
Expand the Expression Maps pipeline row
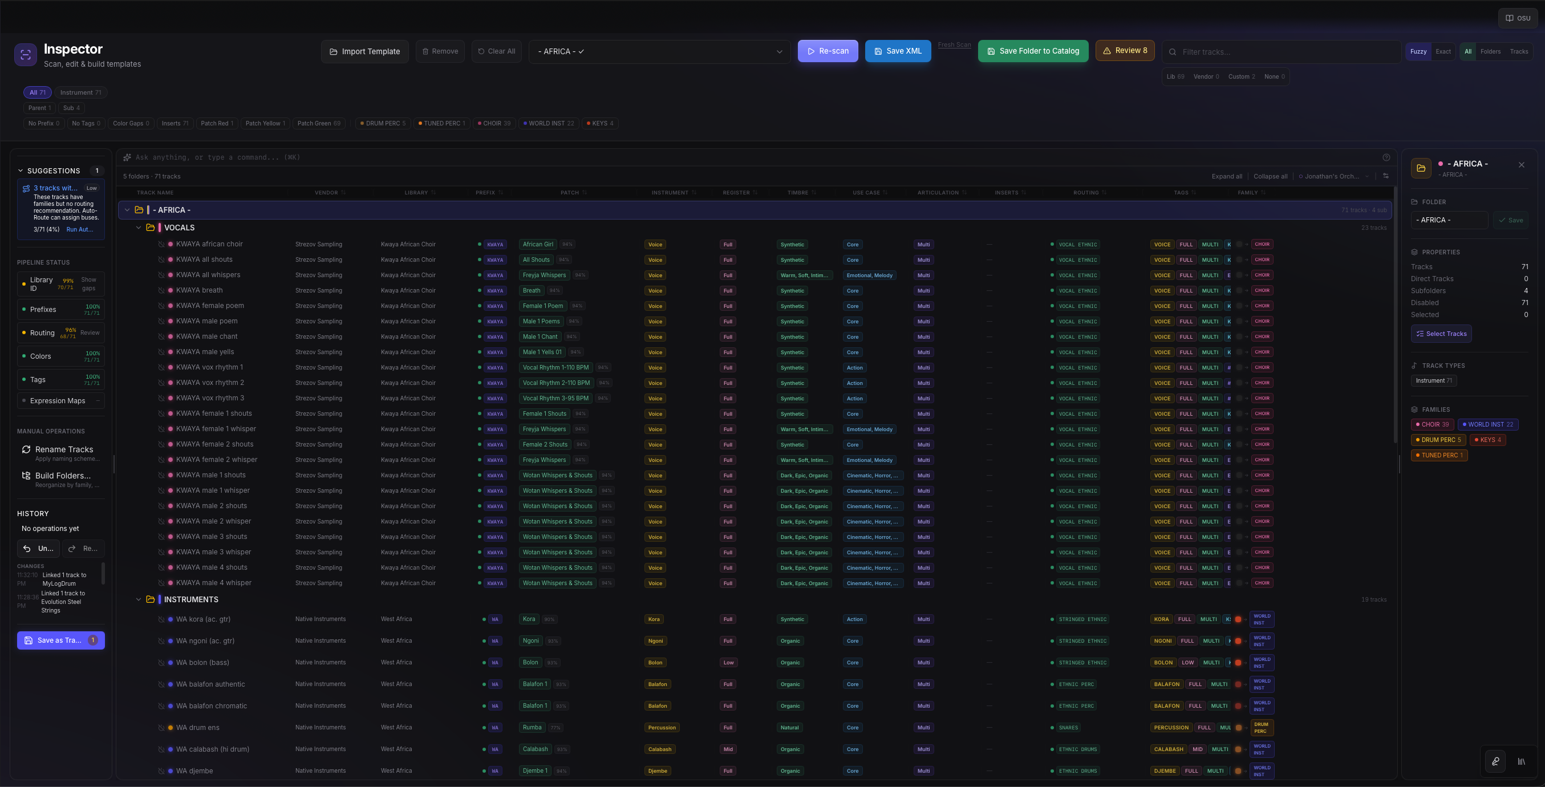click(x=60, y=401)
